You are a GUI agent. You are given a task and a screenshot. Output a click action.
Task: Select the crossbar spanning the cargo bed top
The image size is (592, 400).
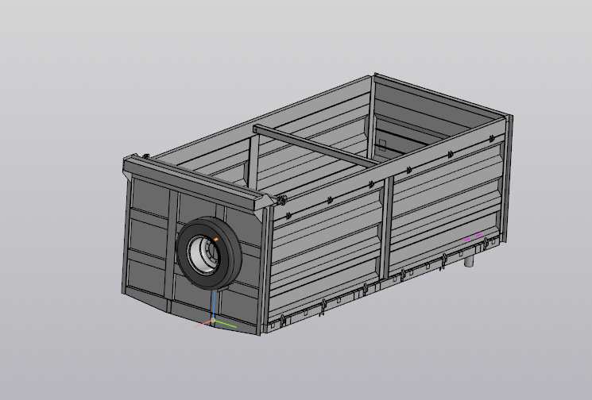click(x=315, y=145)
